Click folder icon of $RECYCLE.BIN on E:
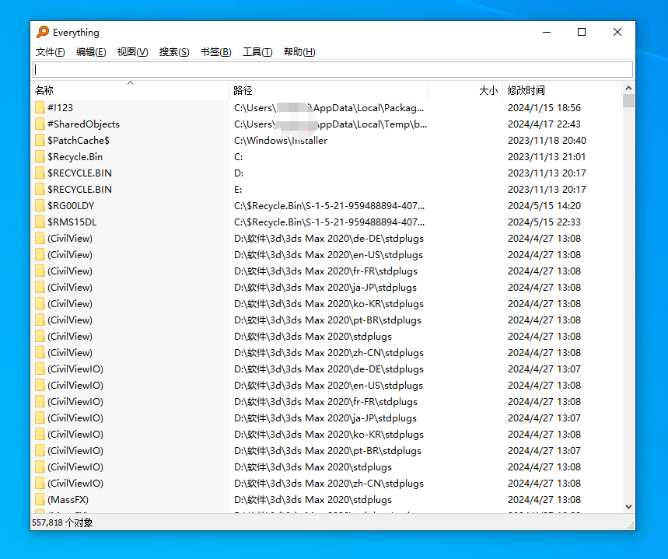 click(x=40, y=189)
